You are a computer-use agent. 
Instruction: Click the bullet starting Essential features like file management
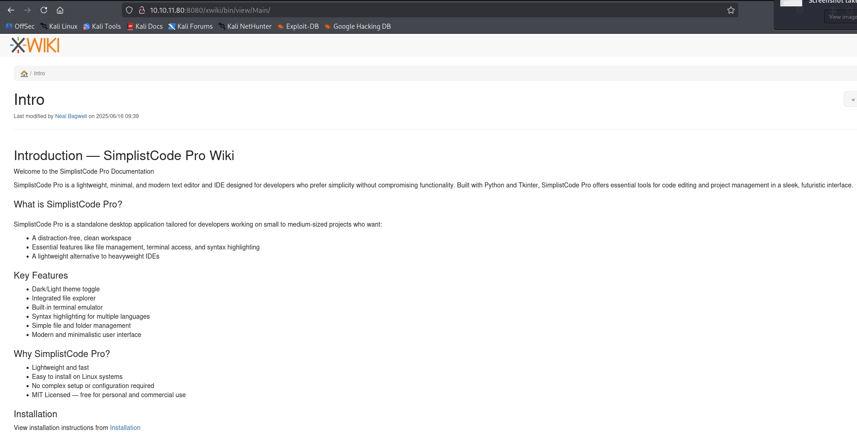pos(146,247)
